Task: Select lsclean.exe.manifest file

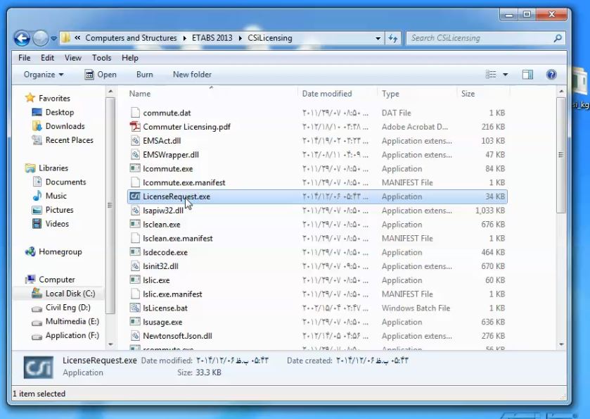Action: point(172,239)
